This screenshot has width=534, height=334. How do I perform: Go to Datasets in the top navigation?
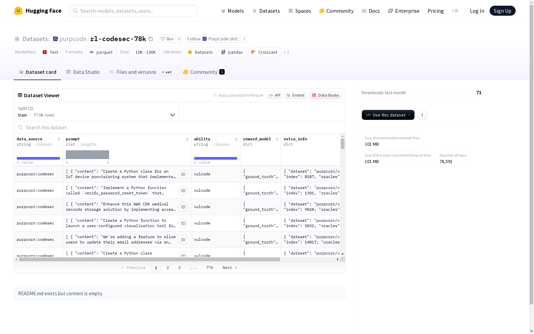[x=266, y=11]
